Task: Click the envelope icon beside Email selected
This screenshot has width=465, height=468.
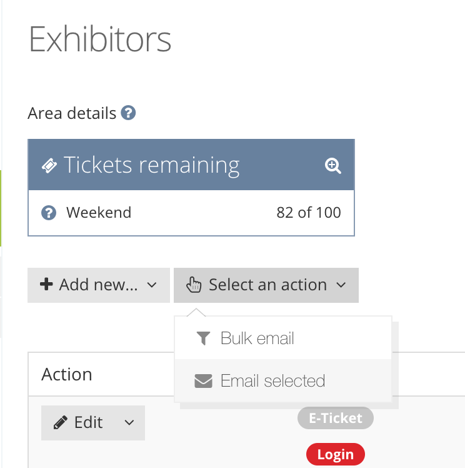Action: coord(203,381)
